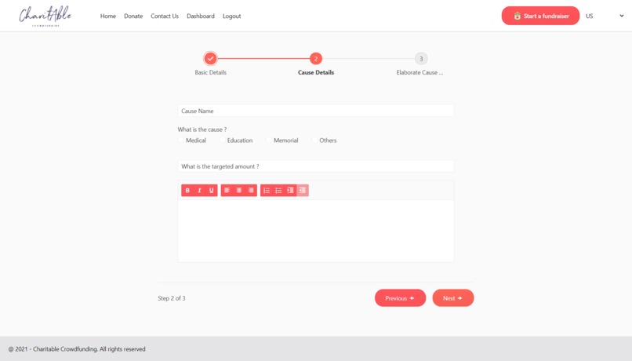Click the Previous button

pos(400,298)
